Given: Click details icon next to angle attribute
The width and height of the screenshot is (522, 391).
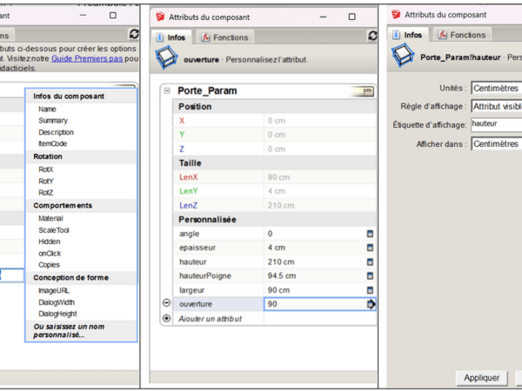Looking at the screenshot, I should (369, 234).
